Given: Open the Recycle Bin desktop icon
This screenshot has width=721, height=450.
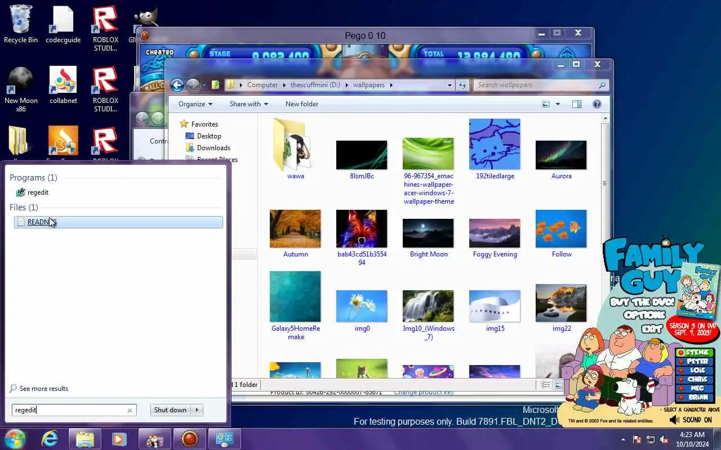Looking at the screenshot, I should (21, 24).
